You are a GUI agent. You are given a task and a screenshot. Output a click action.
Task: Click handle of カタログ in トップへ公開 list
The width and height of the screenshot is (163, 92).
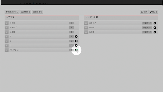point(86,23)
